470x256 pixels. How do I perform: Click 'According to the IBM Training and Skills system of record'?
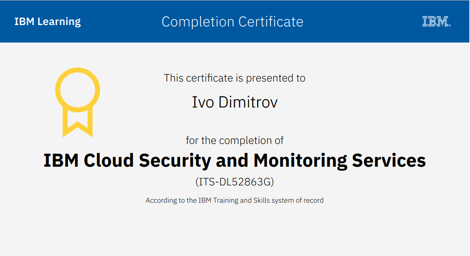[x=235, y=200]
